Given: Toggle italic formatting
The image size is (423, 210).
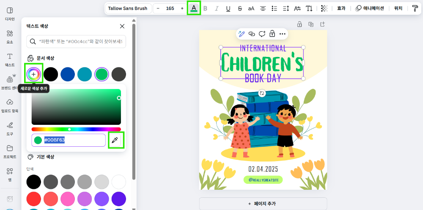Looking at the screenshot, I should coord(217,8).
